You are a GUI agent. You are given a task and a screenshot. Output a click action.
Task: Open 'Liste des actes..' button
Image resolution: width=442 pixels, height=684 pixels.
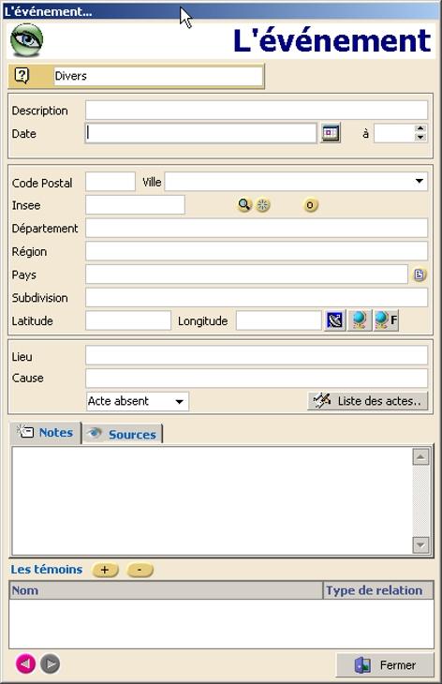point(367,401)
